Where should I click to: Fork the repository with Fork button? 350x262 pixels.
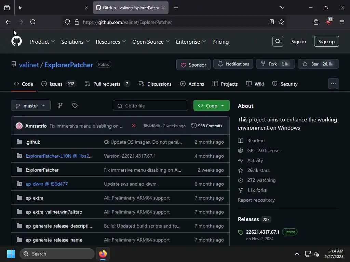275,64
